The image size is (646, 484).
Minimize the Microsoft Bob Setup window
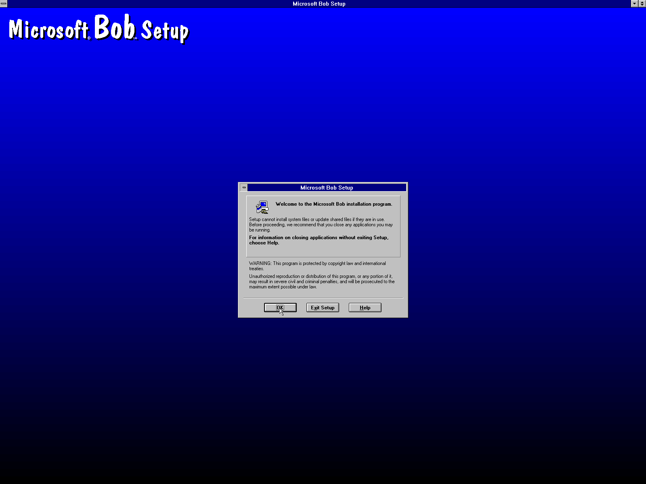[x=634, y=4]
